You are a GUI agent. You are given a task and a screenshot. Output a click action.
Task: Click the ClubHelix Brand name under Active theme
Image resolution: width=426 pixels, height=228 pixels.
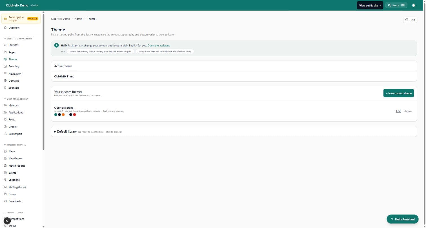[x=64, y=76]
